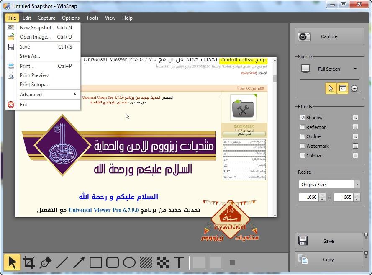Toggle include mouse cursor in capture

point(331,88)
